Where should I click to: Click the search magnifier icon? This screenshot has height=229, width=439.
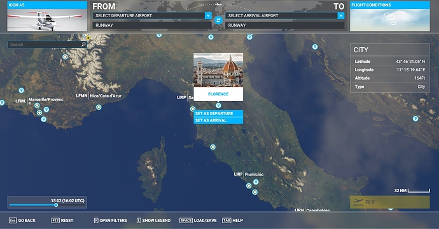coord(83,45)
